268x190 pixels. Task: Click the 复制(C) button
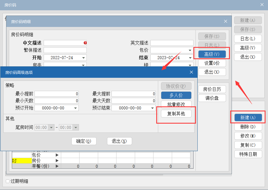tap(248, 145)
